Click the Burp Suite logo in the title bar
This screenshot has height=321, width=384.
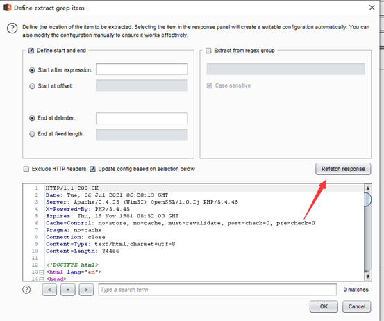[x=8, y=8]
